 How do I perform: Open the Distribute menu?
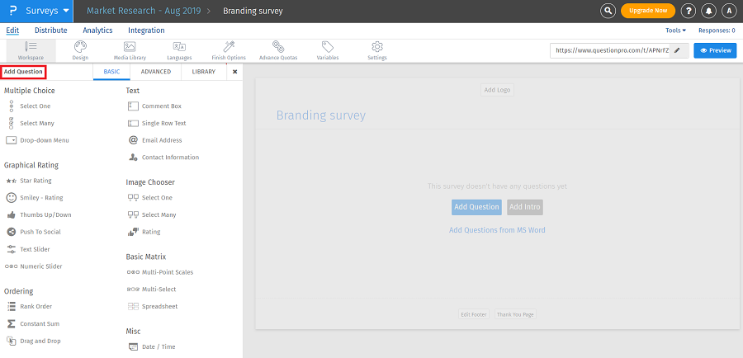(x=50, y=31)
